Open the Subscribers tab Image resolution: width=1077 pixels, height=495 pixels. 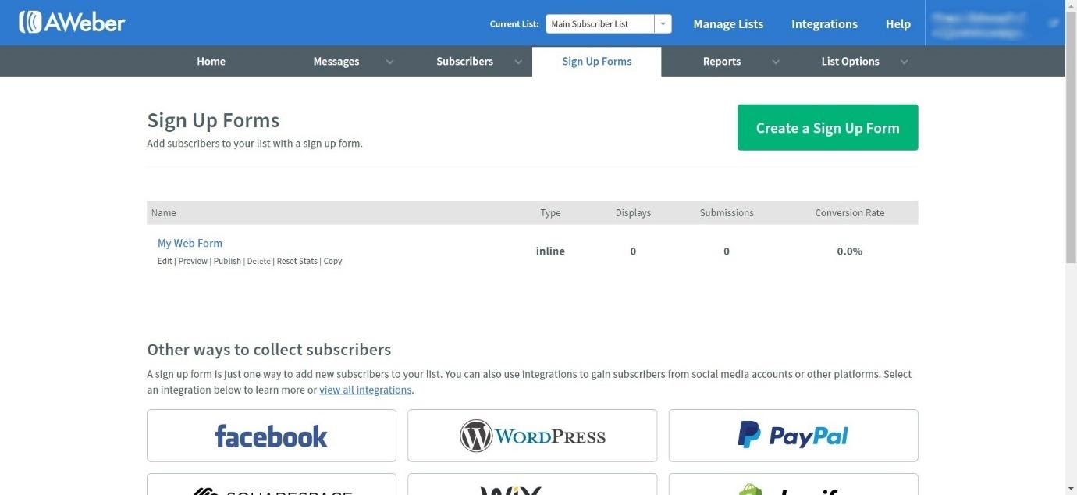tap(464, 61)
